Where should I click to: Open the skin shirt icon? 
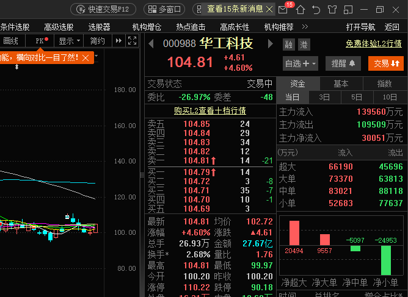(x=332, y=10)
